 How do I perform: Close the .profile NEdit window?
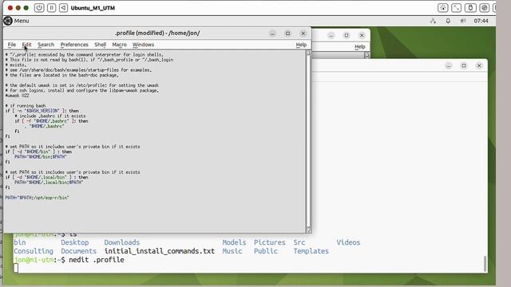pyautogui.click(x=303, y=33)
